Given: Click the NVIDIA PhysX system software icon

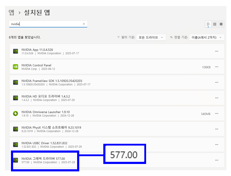Looking at the screenshot, I should (x=15, y=129).
